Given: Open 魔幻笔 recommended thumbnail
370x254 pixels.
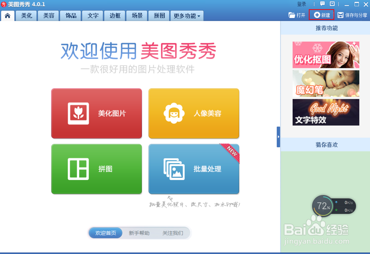Looking at the screenshot, I should pos(326,84).
